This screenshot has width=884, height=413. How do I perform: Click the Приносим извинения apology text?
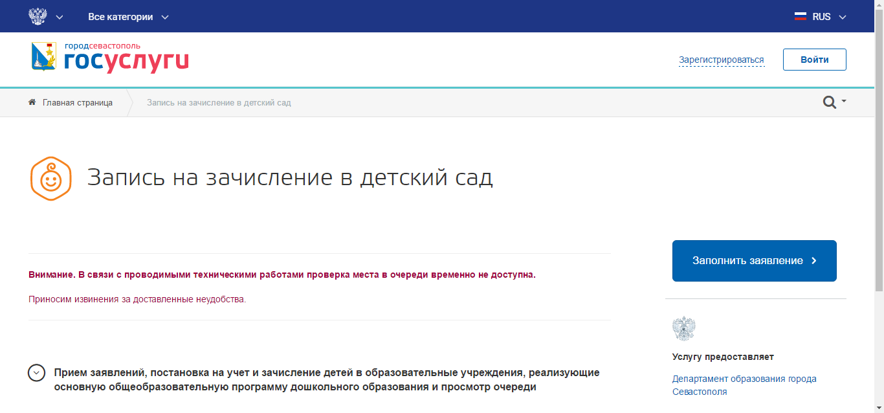[137, 299]
